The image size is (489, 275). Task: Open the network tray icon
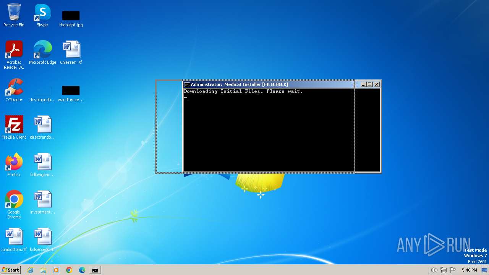tap(444, 270)
